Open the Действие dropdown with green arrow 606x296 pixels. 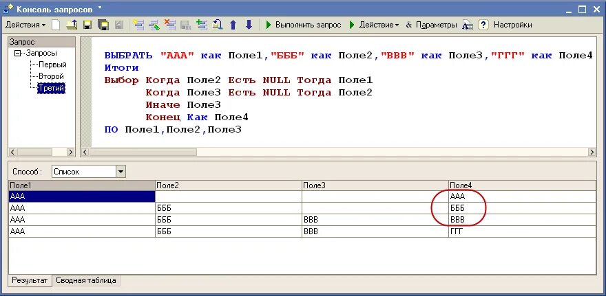(x=374, y=25)
